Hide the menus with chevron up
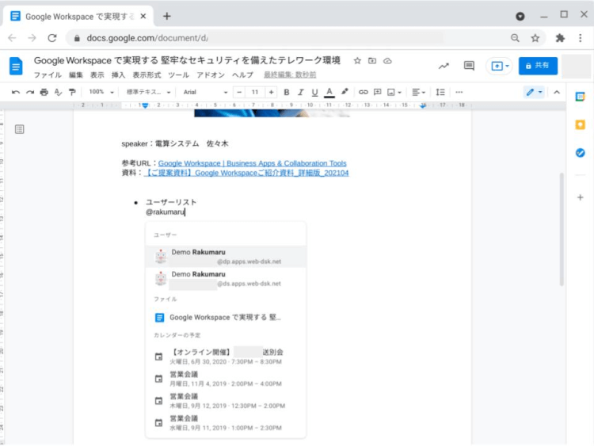The height and width of the screenshot is (446, 594). pyautogui.click(x=557, y=92)
